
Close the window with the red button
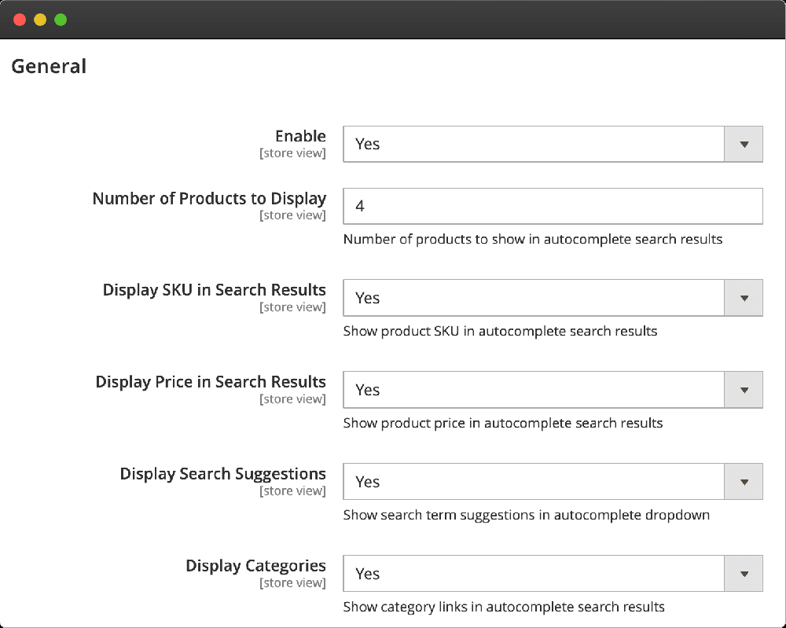point(20,20)
